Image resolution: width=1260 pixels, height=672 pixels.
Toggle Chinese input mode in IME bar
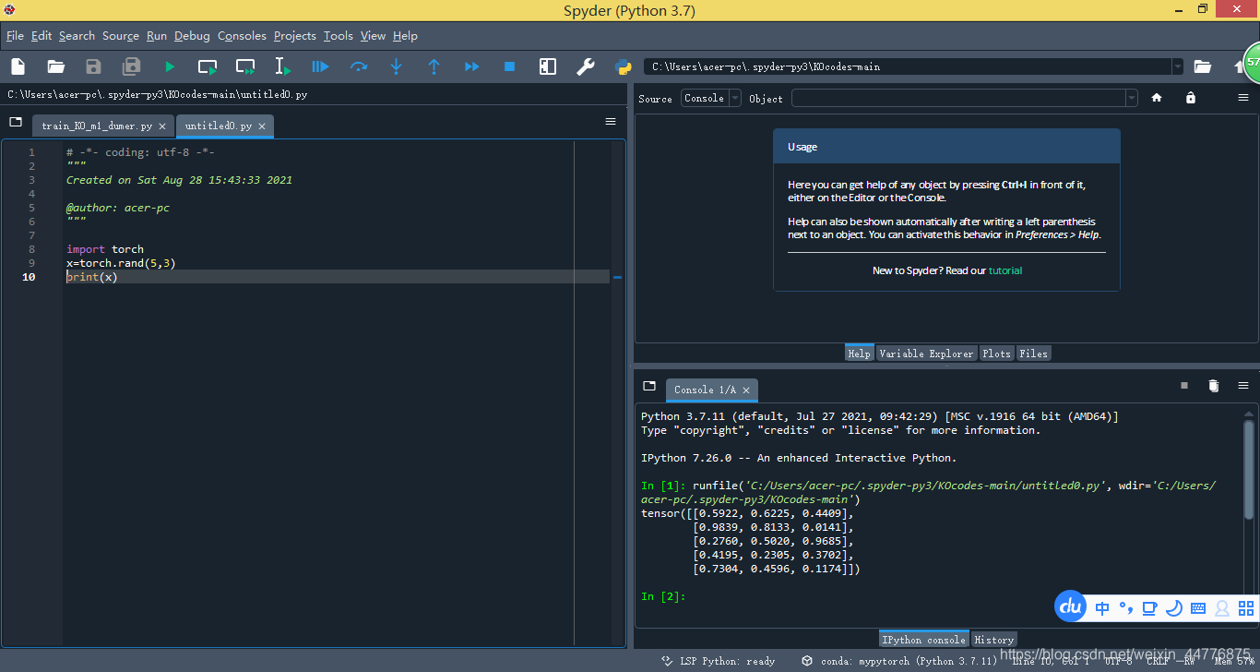1102,607
